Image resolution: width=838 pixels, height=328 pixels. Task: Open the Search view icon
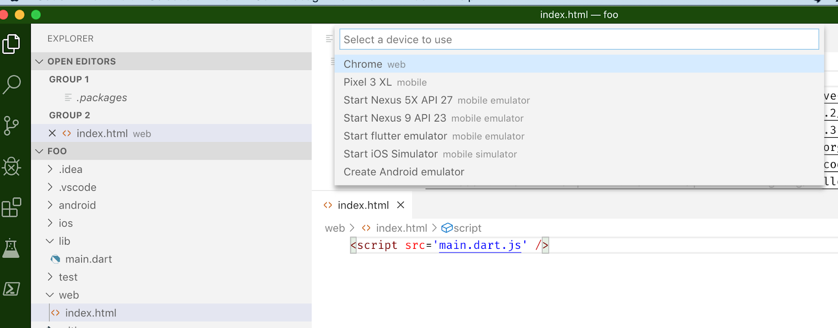coord(12,84)
